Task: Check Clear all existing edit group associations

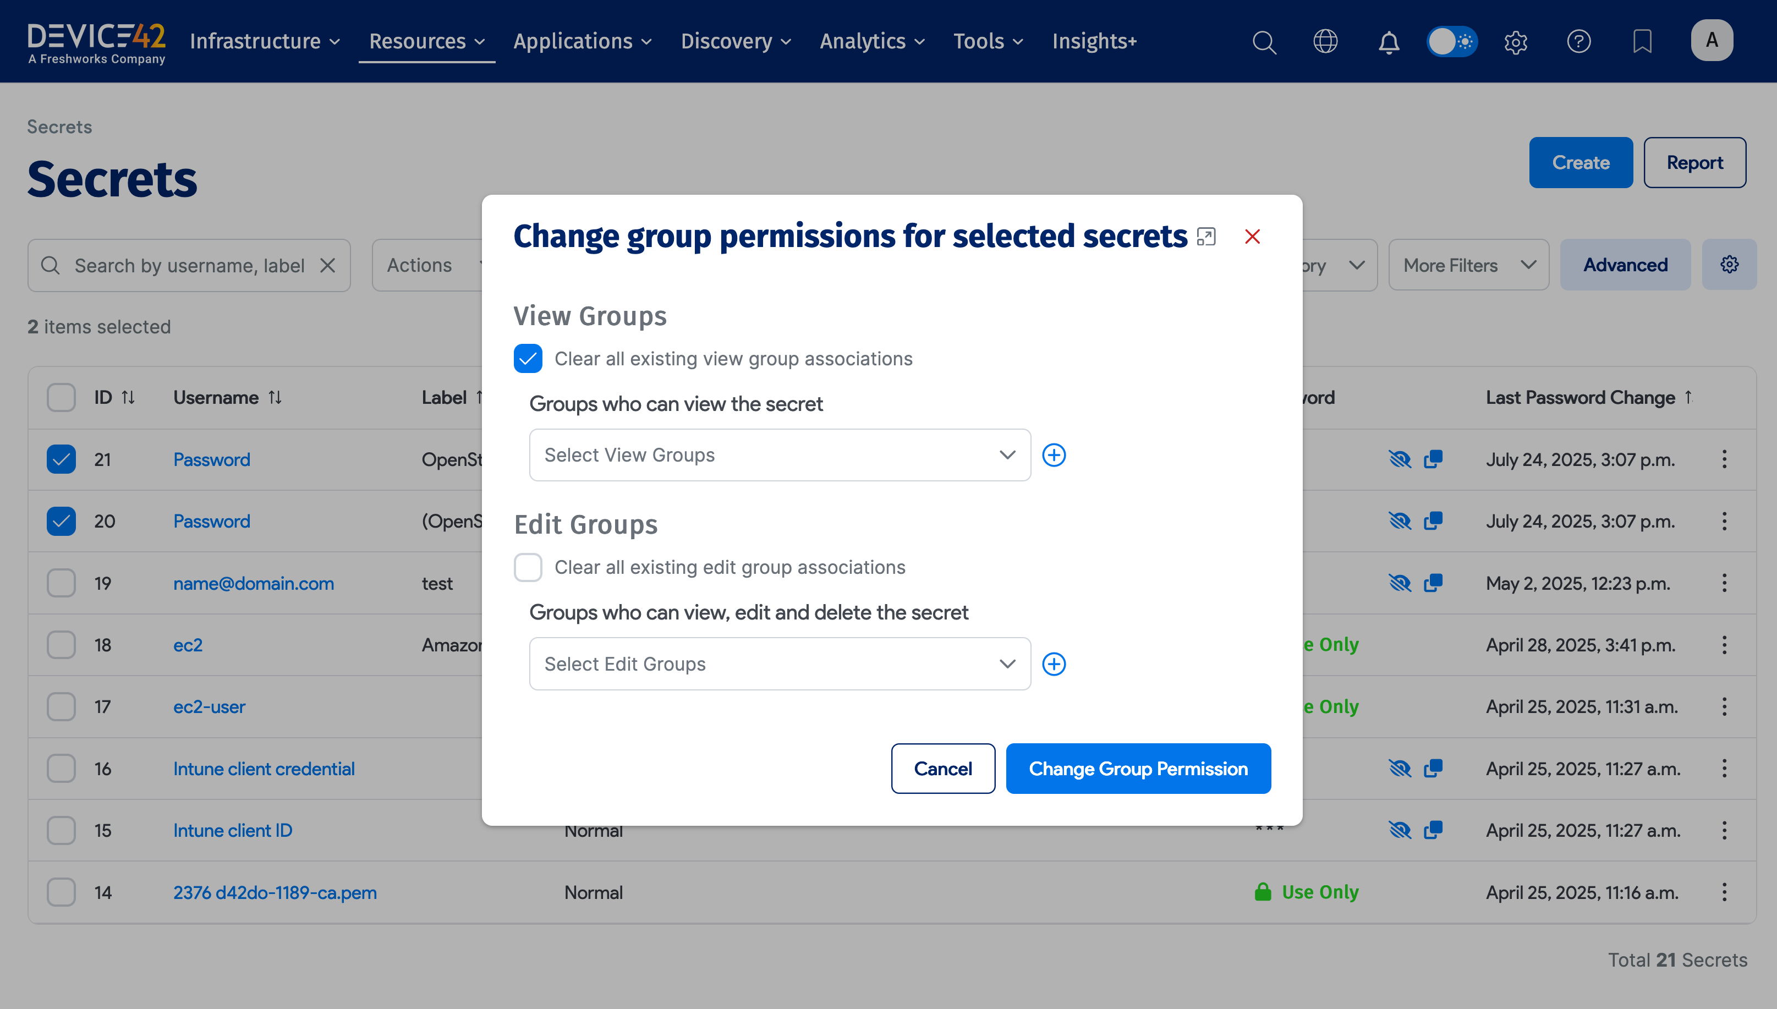Action: coord(528,568)
